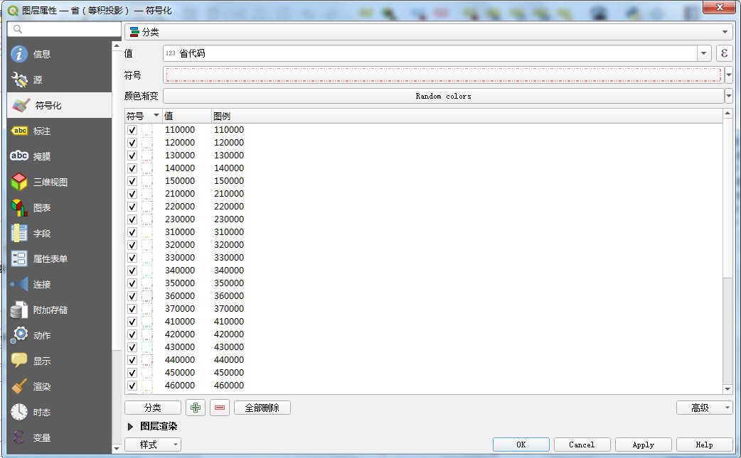Disable the checkbox for value 310000
This screenshot has width=741, height=458.
(132, 232)
